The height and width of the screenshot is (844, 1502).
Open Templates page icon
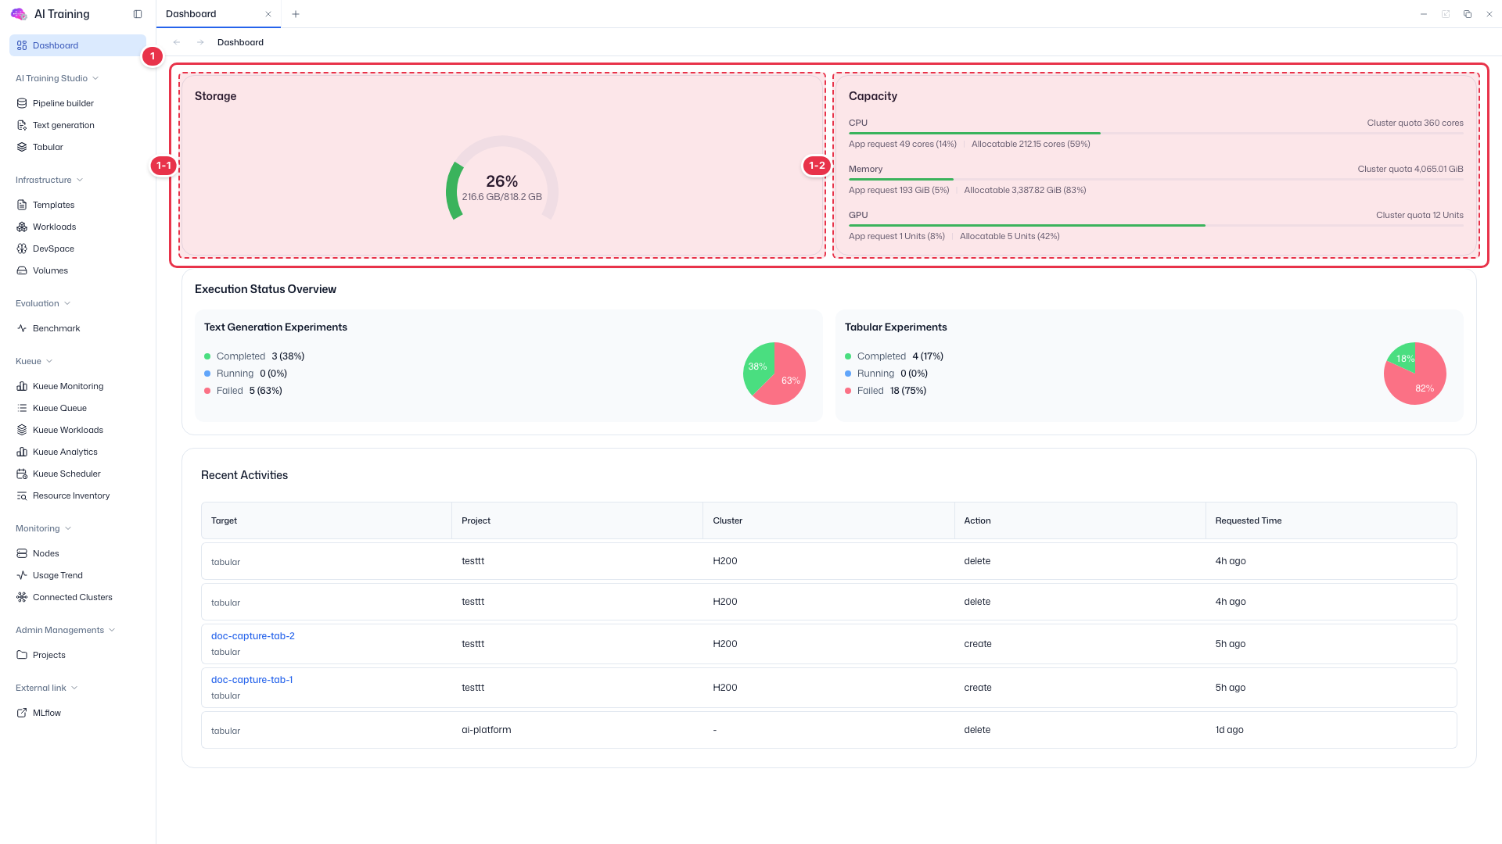tap(22, 205)
